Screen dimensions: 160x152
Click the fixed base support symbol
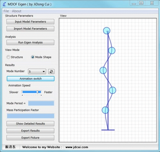[108, 130]
